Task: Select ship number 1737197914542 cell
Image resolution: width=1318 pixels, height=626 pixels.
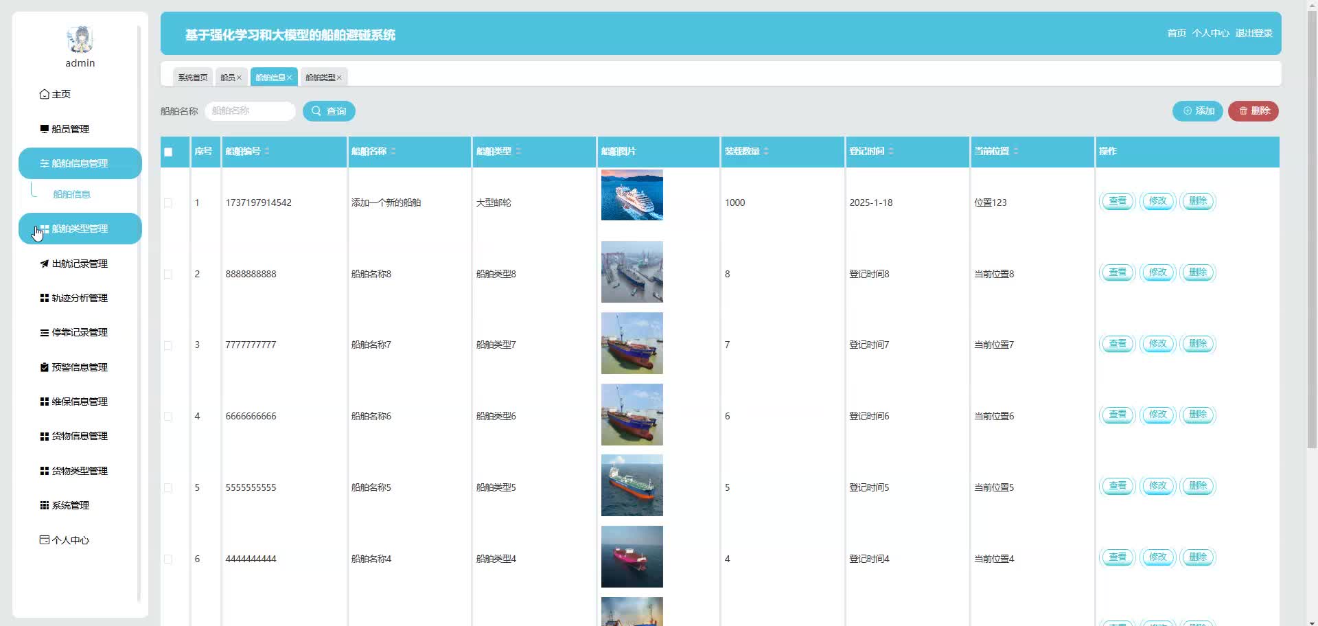Action: [x=259, y=202]
